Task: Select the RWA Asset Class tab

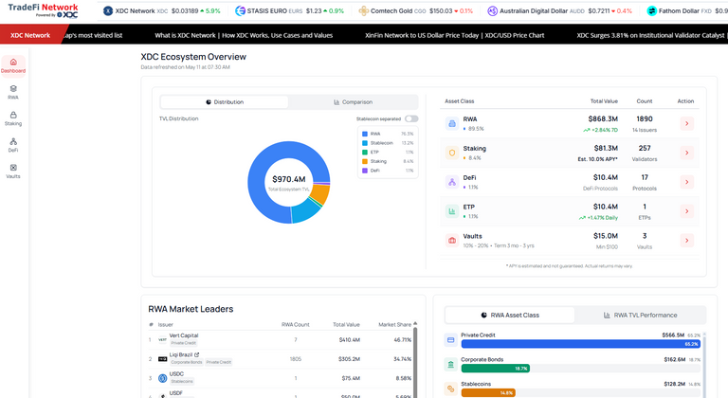Action: (x=510, y=315)
